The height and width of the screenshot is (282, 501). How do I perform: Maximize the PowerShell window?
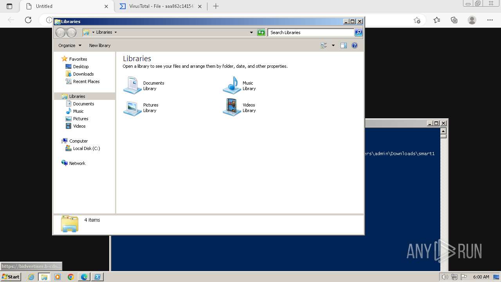(x=436, y=123)
